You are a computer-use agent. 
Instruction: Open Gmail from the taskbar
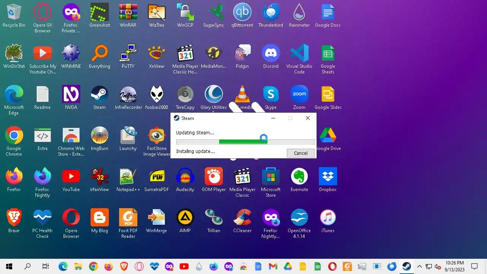click(273, 266)
